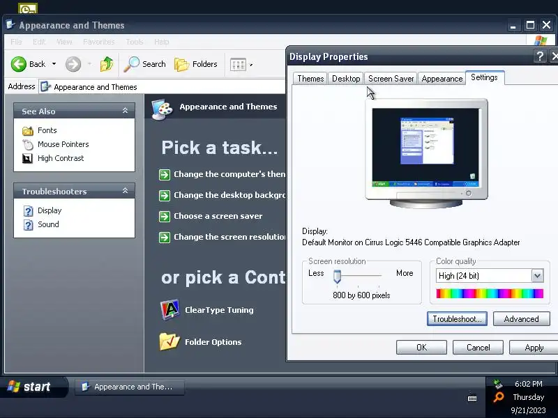Open the Tools menu
558x418 pixels.
pyautogui.click(x=135, y=42)
